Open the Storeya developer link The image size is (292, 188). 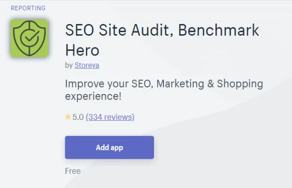(x=87, y=65)
